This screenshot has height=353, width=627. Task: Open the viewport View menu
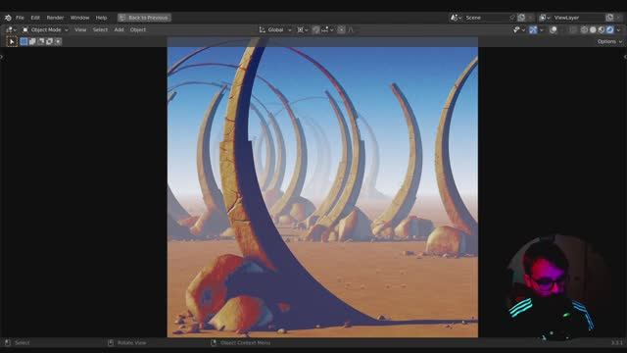click(x=80, y=29)
